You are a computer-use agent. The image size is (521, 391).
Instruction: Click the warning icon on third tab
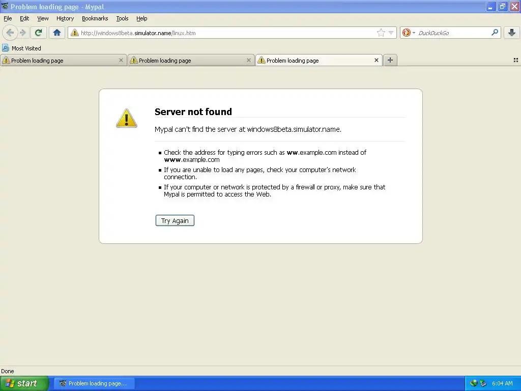point(261,60)
